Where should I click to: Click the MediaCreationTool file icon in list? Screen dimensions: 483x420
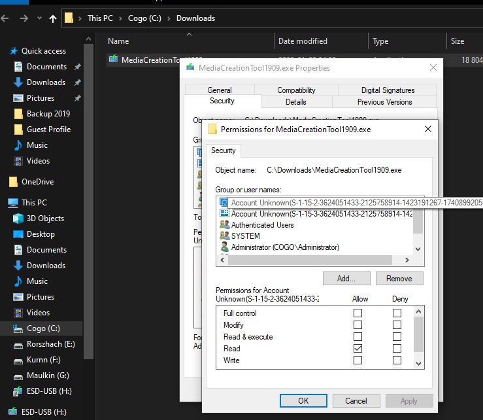pyautogui.click(x=113, y=59)
